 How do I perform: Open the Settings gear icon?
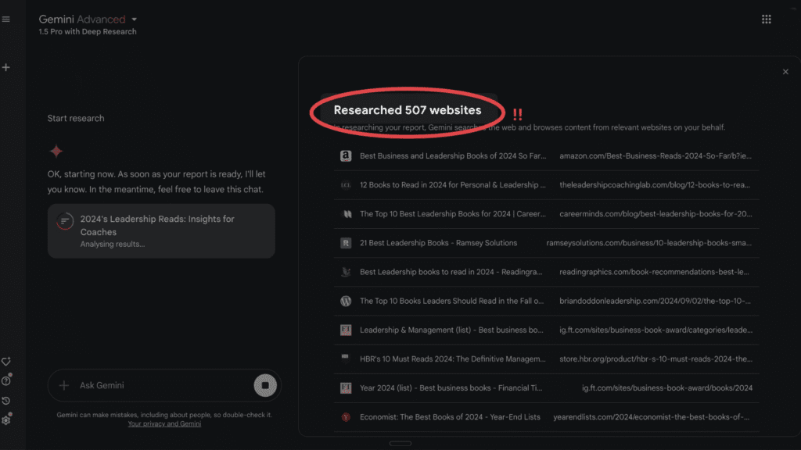(6, 420)
